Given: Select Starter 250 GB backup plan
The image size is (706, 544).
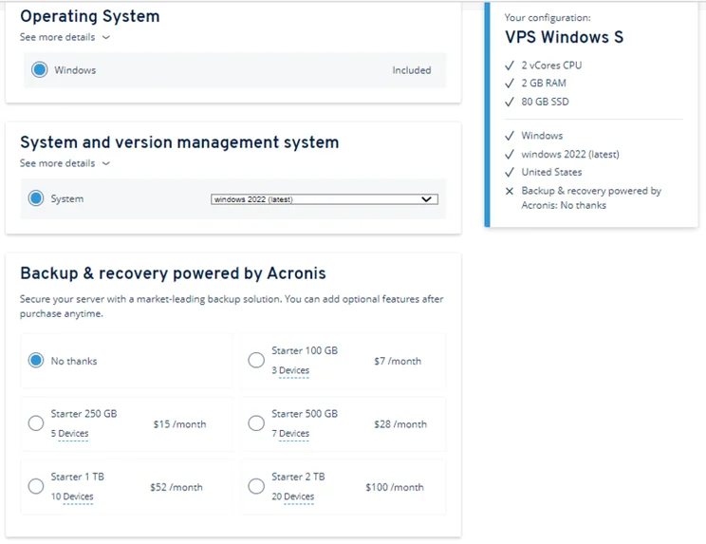Looking at the screenshot, I should 36,423.
